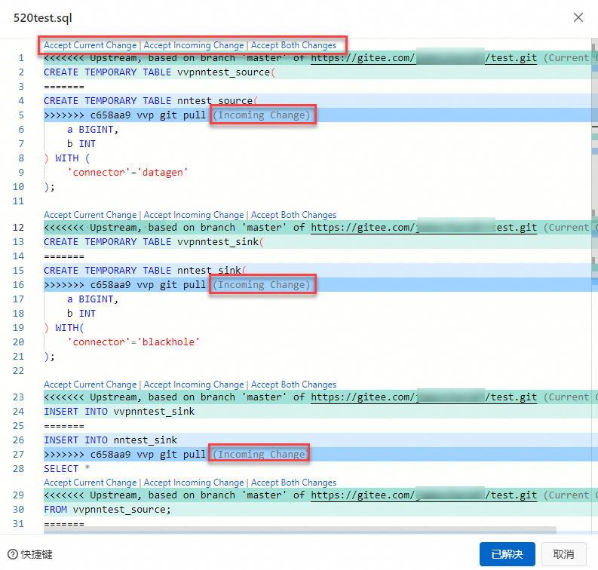Click the '=======' separator on line 14
Viewport: 598px width, 570px height.
click(64, 256)
